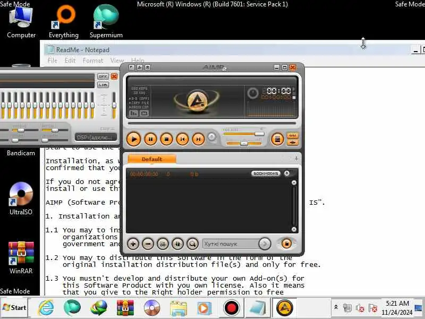Select the Default playlist tab

tap(152, 159)
